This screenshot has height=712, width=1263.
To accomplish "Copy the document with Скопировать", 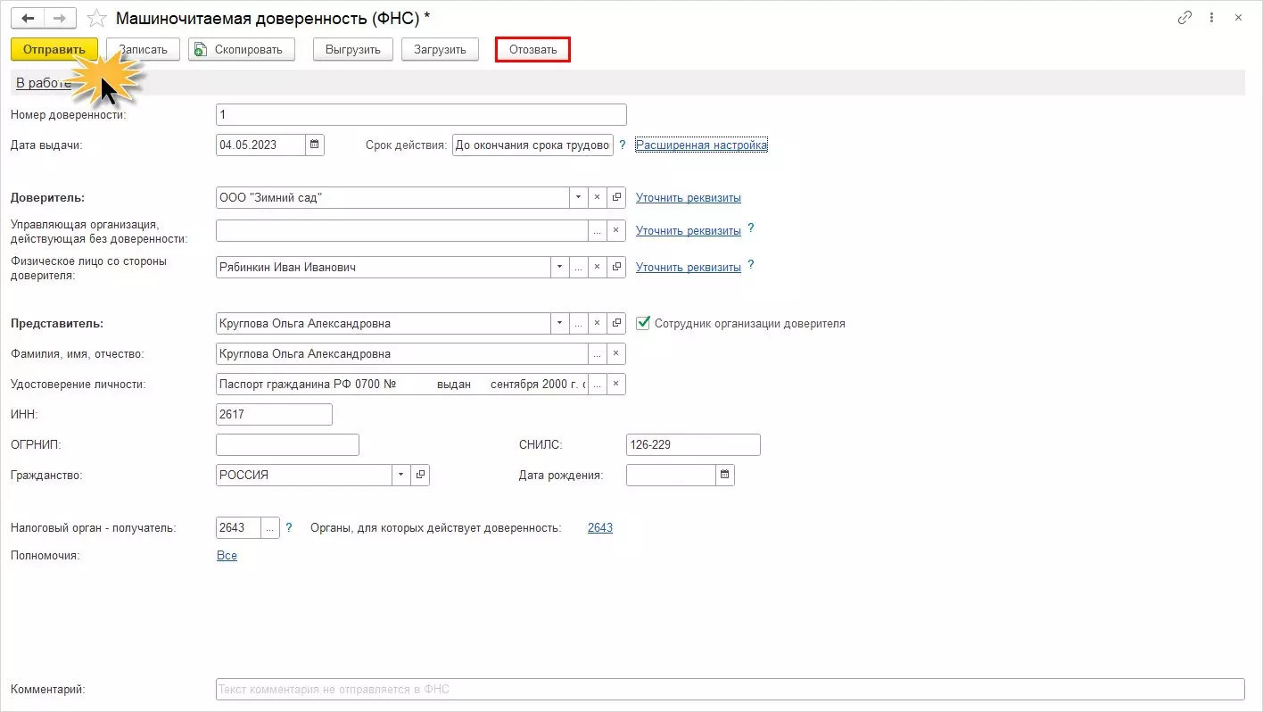I will [241, 49].
